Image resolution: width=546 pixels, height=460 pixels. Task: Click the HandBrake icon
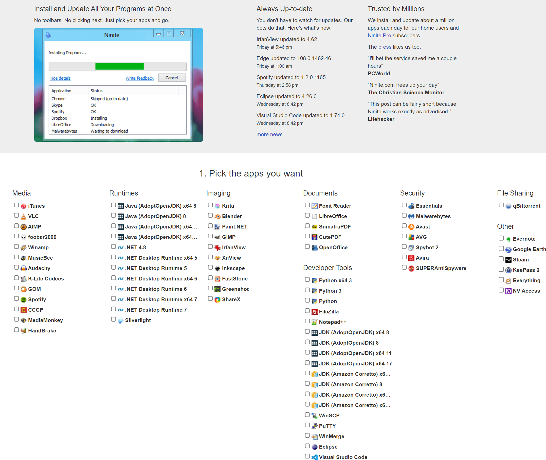(24, 331)
